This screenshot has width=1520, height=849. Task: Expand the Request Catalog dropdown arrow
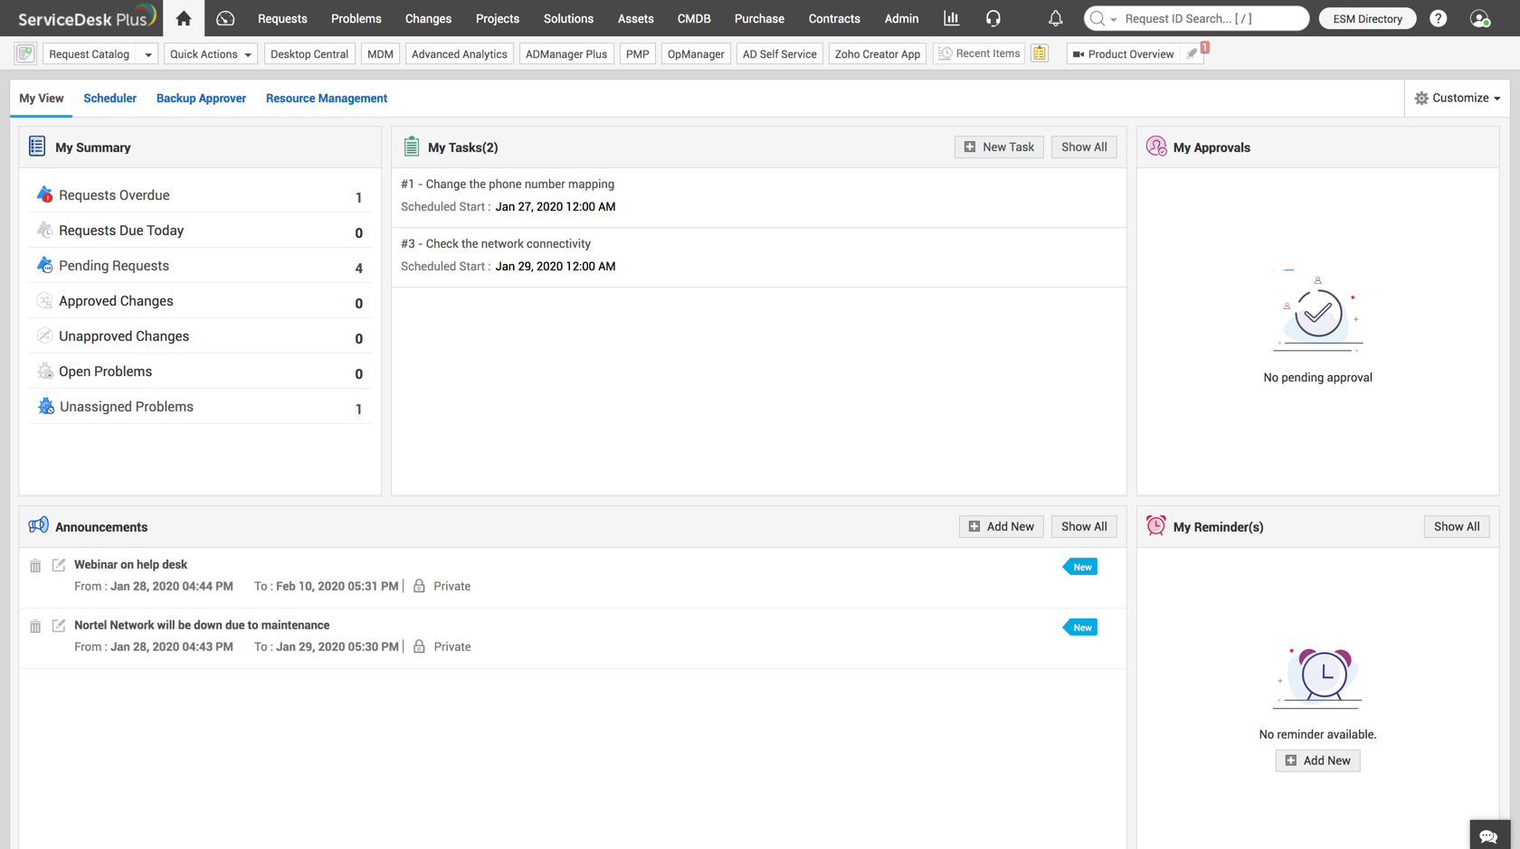pos(148,54)
